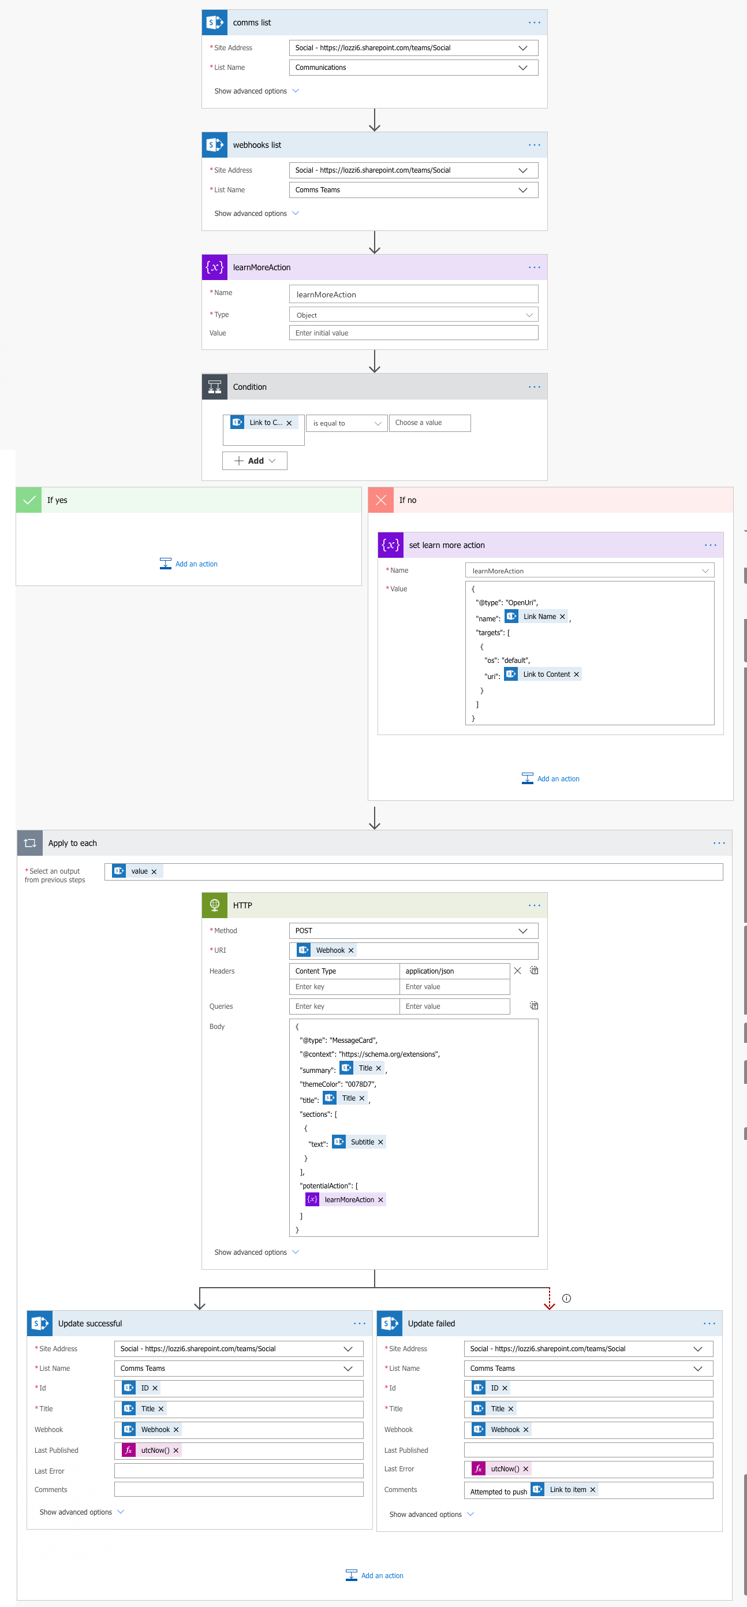This screenshot has height=1607, width=747.
Task: Click the info icon by Update failed branch
Action: point(566,1298)
